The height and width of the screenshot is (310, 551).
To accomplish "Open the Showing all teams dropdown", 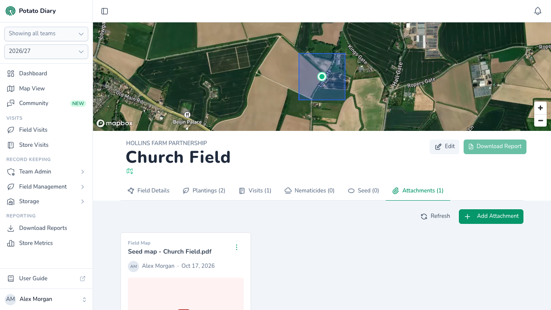I will click(x=46, y=34).
